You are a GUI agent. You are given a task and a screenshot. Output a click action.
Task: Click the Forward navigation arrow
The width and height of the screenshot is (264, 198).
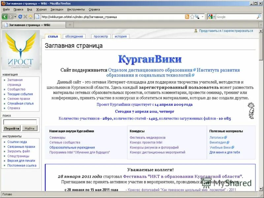pyautogui.click(x=11, y=16)
